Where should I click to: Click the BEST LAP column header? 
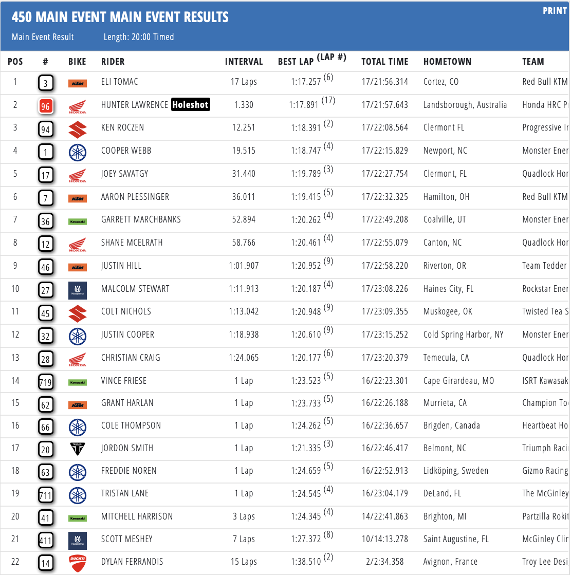(296, 62)
